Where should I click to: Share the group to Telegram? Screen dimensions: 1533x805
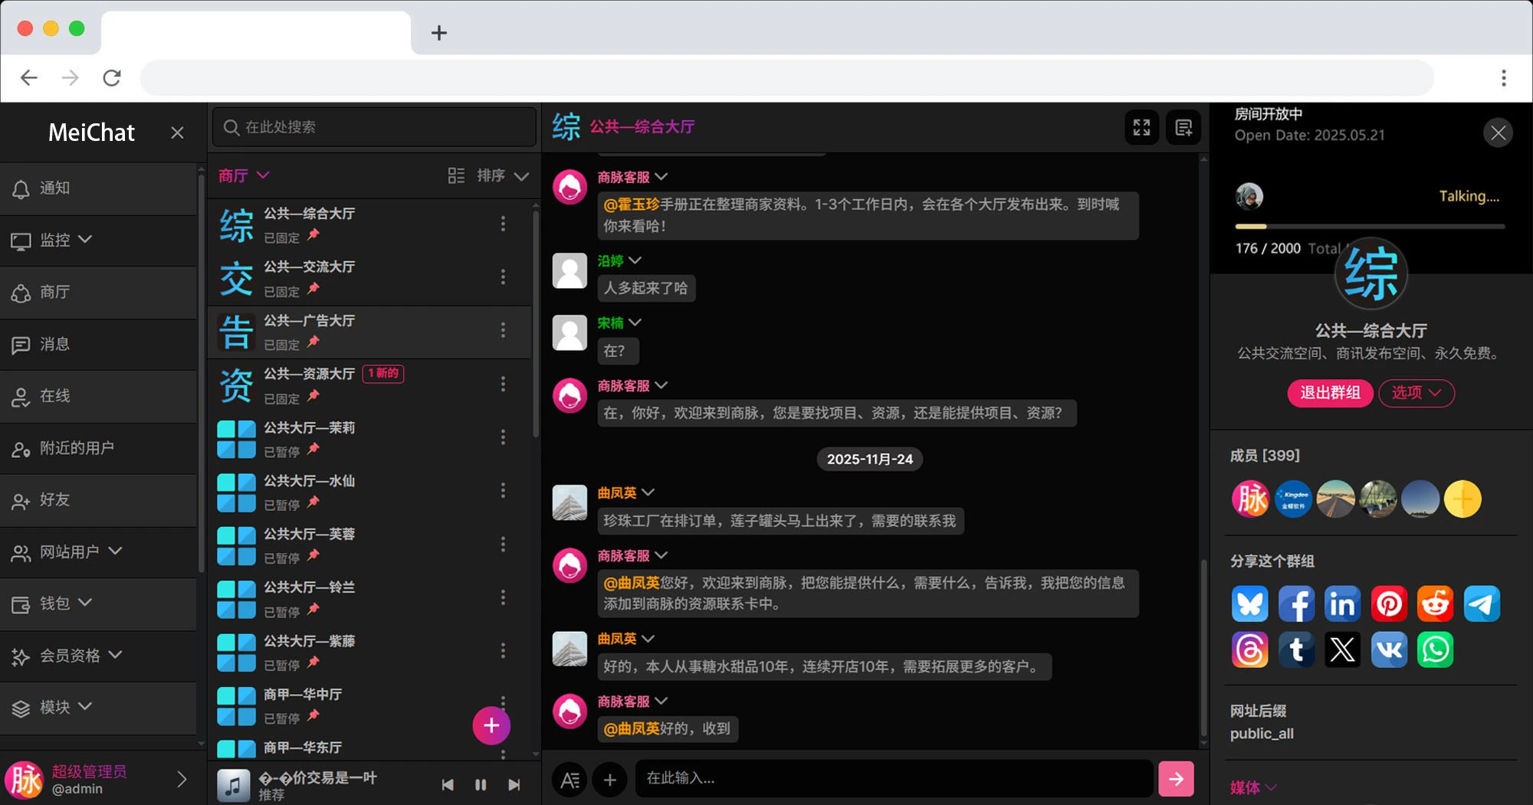pyautogui.click(x=1482, y=604)
